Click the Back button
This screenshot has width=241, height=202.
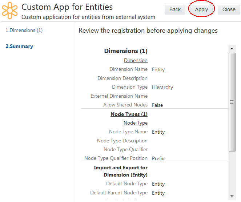click(175, 9)
